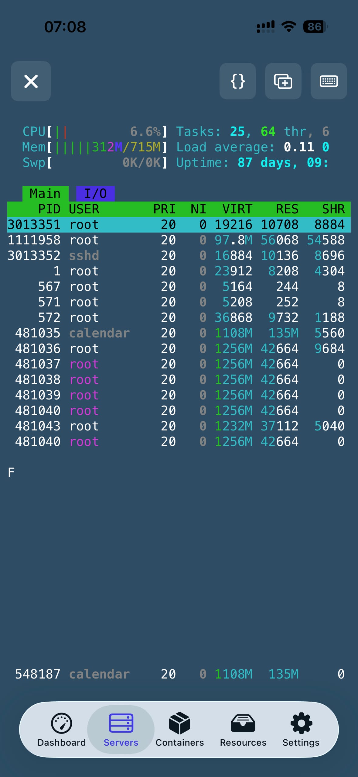Sort by RES column header

(287, 209)
